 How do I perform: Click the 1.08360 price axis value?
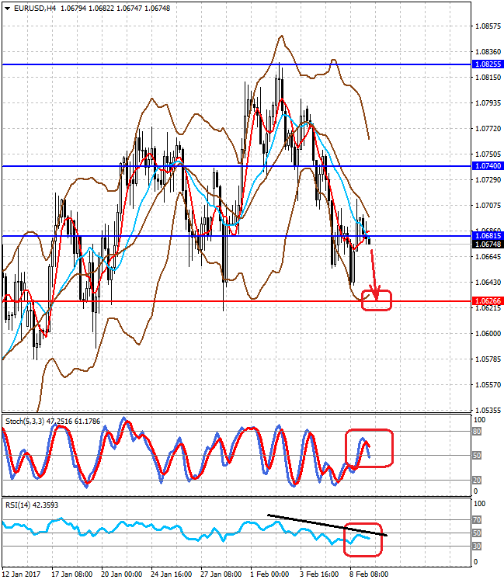[488, 52]
